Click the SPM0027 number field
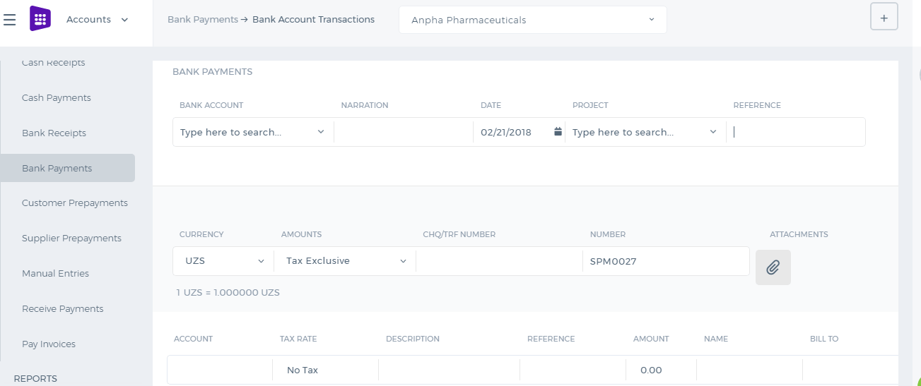The height and width of the screenshot is (386, 921). point(666,261)
